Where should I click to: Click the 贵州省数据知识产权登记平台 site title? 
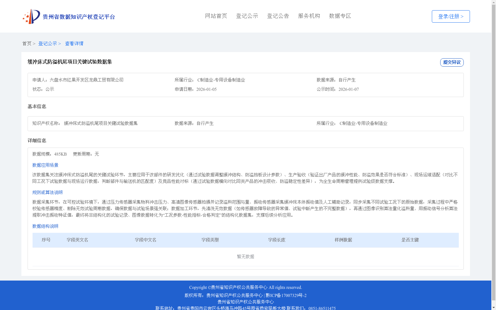pos(79,17)
